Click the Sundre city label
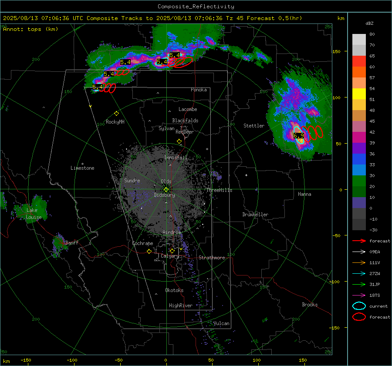This screenshot has height=366, width=392. click(x=132, y=180)
